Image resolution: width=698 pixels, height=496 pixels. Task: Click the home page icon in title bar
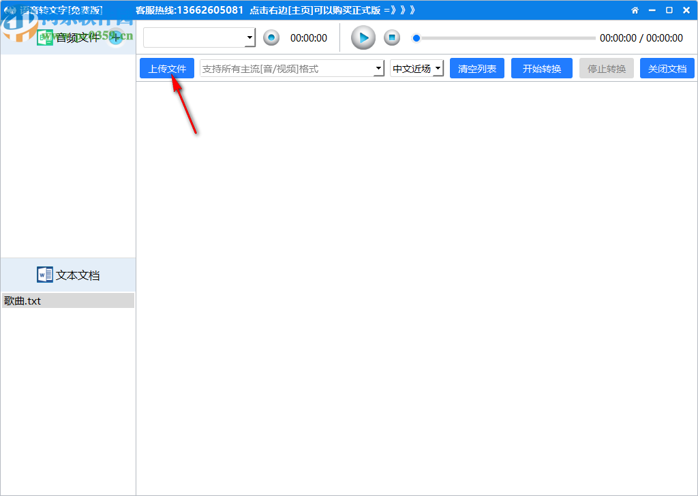click(x=635, y=10)
